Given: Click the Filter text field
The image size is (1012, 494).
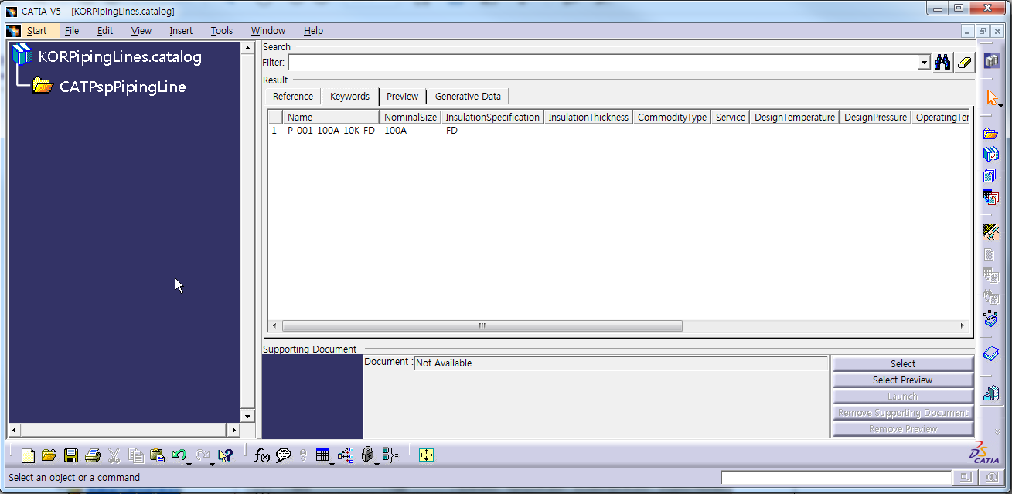Looking at the screenshot, I should tap(603, 63).
